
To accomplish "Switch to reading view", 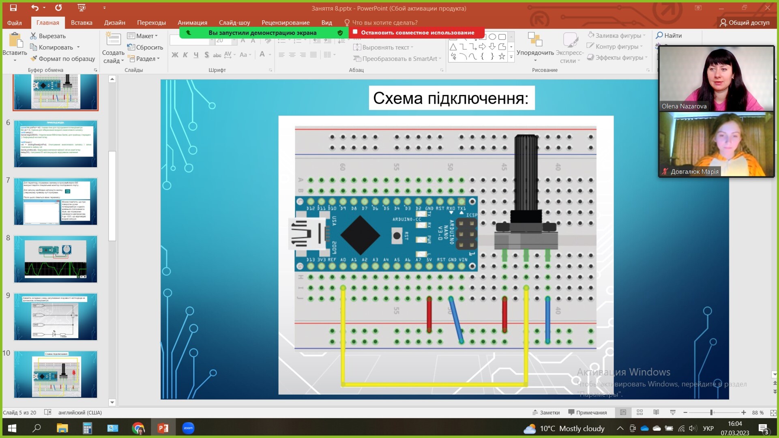I will click(x=656, y=412).
